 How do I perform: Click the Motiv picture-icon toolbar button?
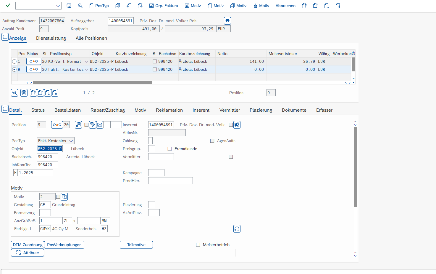193,6
